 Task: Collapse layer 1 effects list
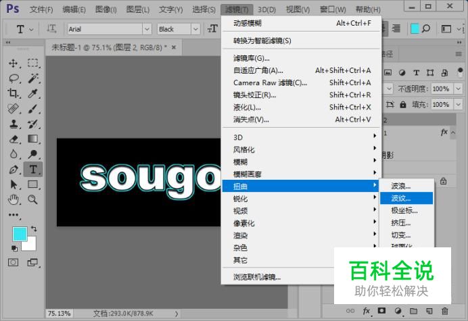point(452,132)
